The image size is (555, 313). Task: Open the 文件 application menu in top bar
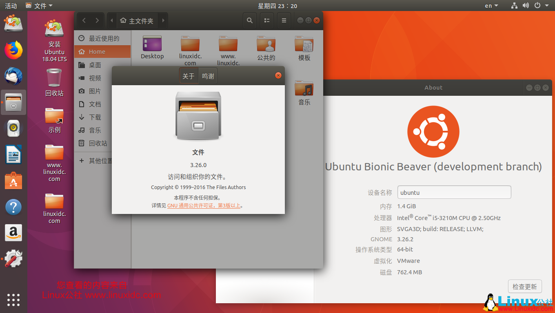[x=39, y=6]
